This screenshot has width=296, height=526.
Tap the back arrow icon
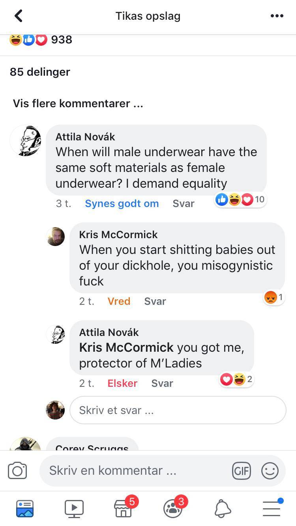pyautogui.click(x=19, y=16)
